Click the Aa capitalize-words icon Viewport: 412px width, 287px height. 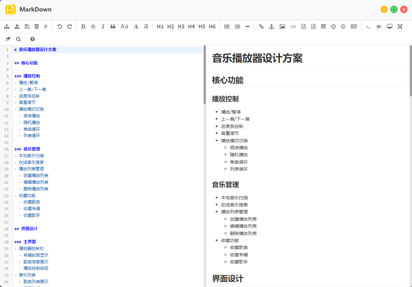[x=124, y=27]
